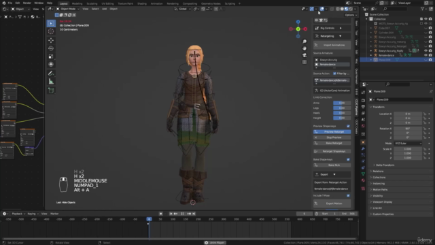
Task: Select the Move tool
Action: pyautogui.click(x=51, y=41)
